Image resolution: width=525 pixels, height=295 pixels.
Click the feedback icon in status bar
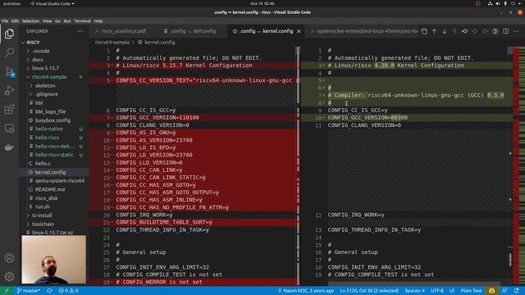(504, 291)
